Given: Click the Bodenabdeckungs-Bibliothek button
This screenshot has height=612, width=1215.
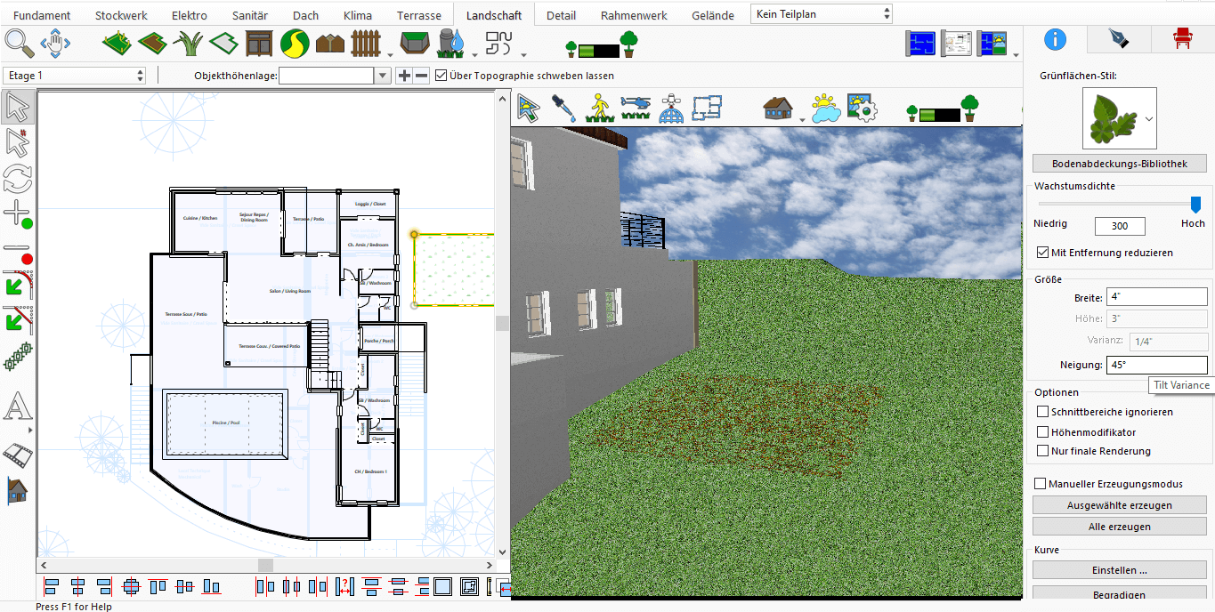Looking at the screenshot, I should coord(1119,164).
